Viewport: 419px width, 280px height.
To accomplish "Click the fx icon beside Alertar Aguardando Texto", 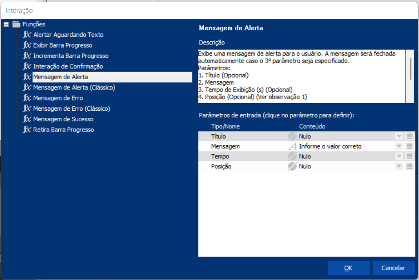I will pyautogui.click(x=27, y=35).
